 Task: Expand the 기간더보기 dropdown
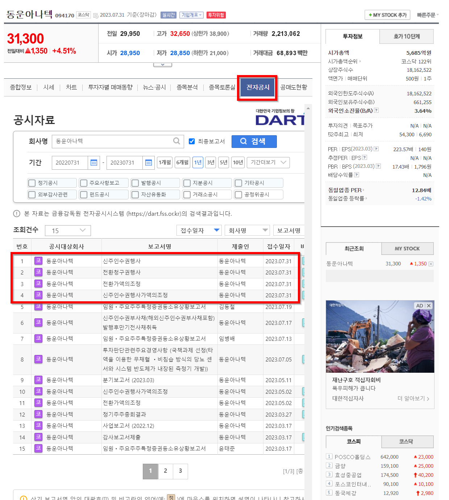click(268, 162)
